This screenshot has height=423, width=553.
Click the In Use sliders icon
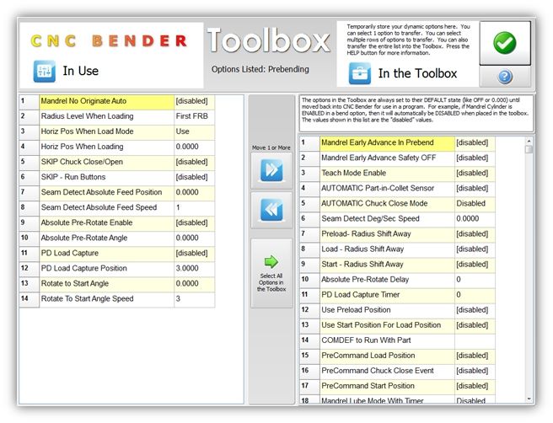click(44, 71)
